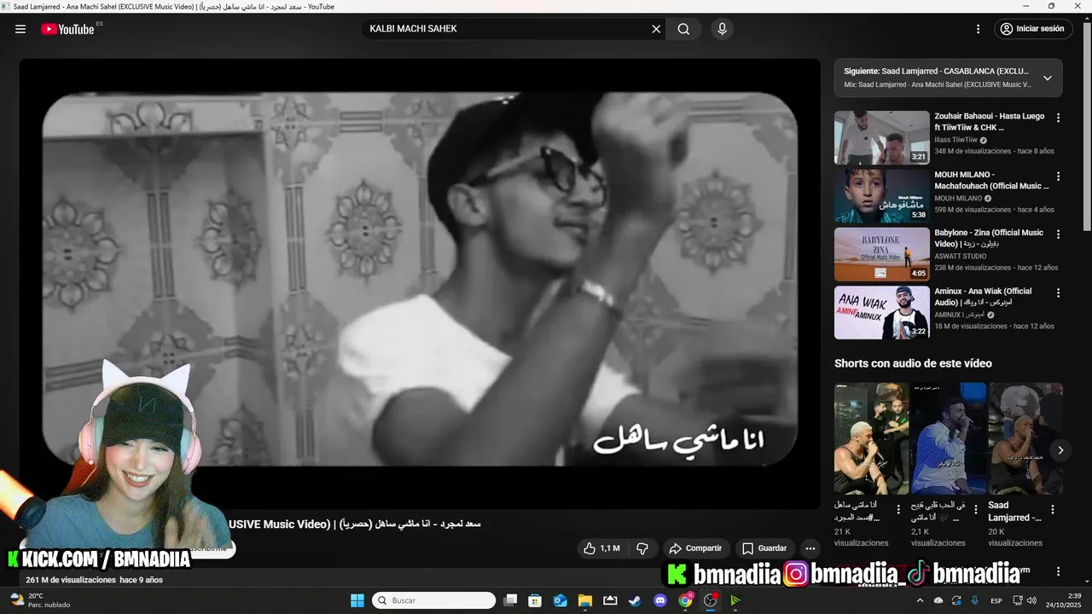Open options for the 2,1 K views short
Image resolution: width=1092 pixels, height=614 pixels.
pyautogui.click(x=976, y=509)
